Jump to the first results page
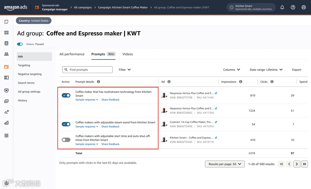This screenshot has width=311, height=189. [281, 164]
